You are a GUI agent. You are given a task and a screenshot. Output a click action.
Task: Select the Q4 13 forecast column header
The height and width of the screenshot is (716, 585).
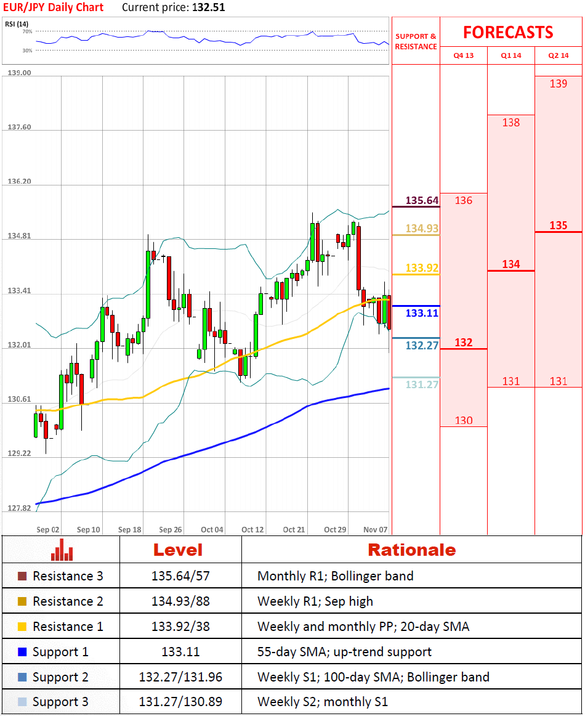pyautogui.click(x=463, y=55)
